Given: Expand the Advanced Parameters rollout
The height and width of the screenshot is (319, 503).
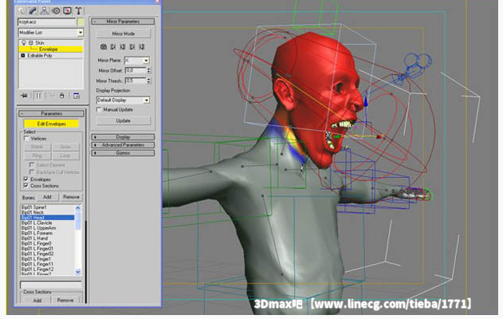Looking at the screenshot, I should tap(123, 144).
